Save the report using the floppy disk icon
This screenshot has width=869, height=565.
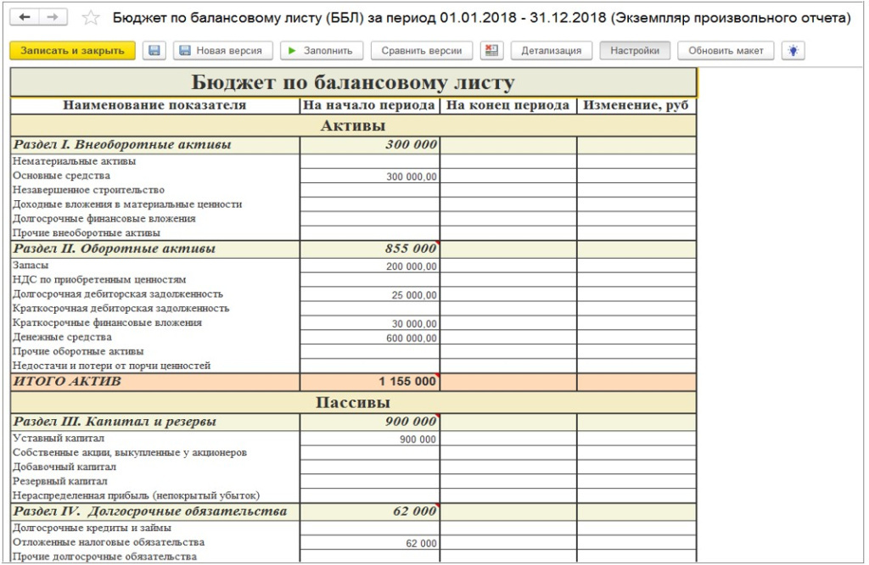154,50
